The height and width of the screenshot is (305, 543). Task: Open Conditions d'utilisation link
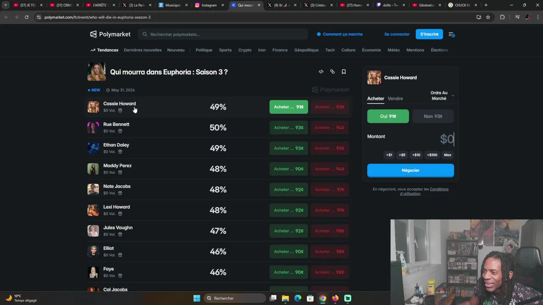[424, 191]
